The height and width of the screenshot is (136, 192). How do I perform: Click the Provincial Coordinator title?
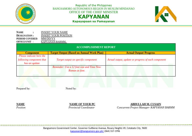pos(81,107)
